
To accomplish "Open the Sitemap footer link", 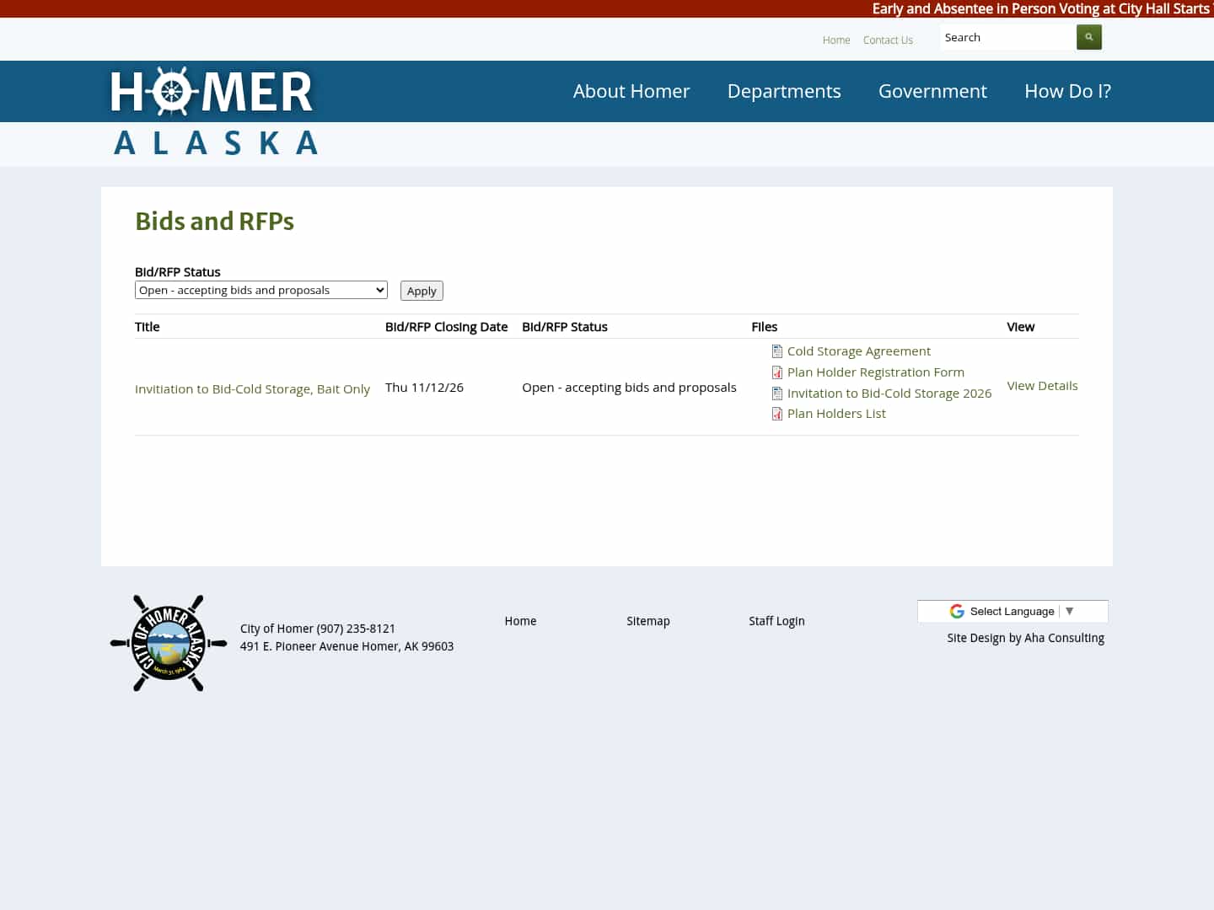I will 648,621.
